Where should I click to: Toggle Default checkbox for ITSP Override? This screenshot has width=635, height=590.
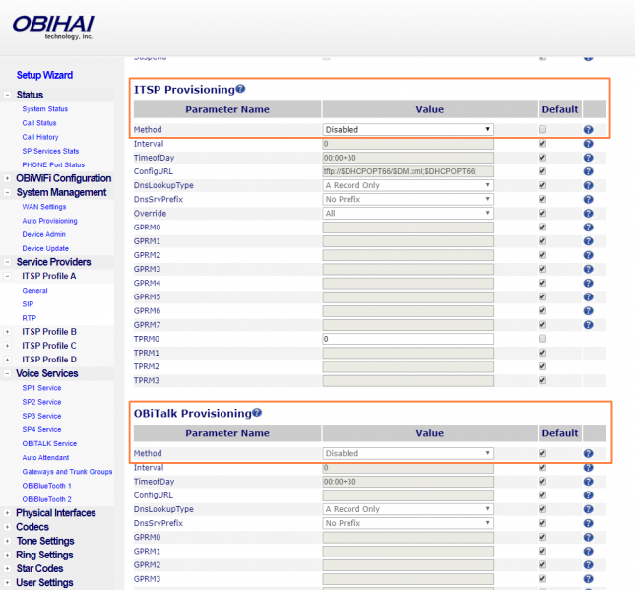pos(542,213)
